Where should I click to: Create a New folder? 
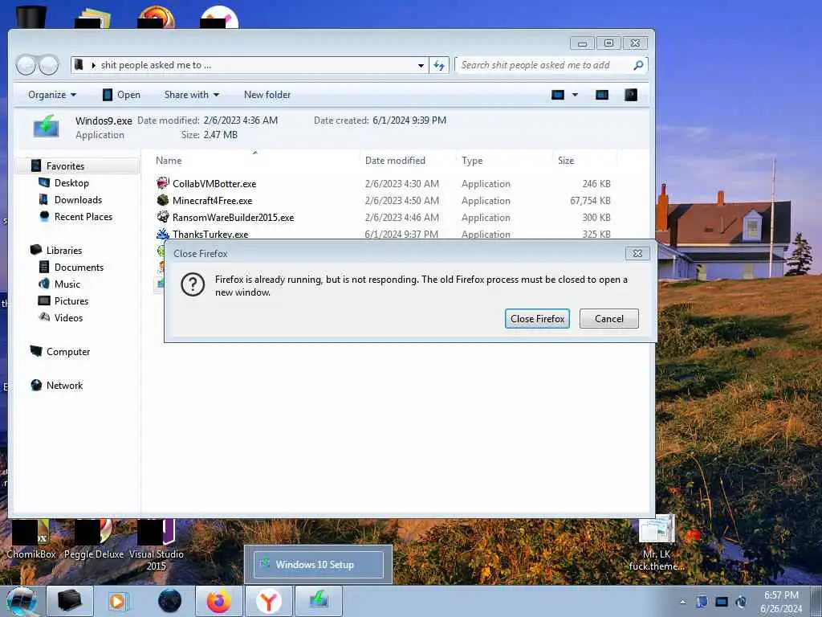(x=267, y=95)
